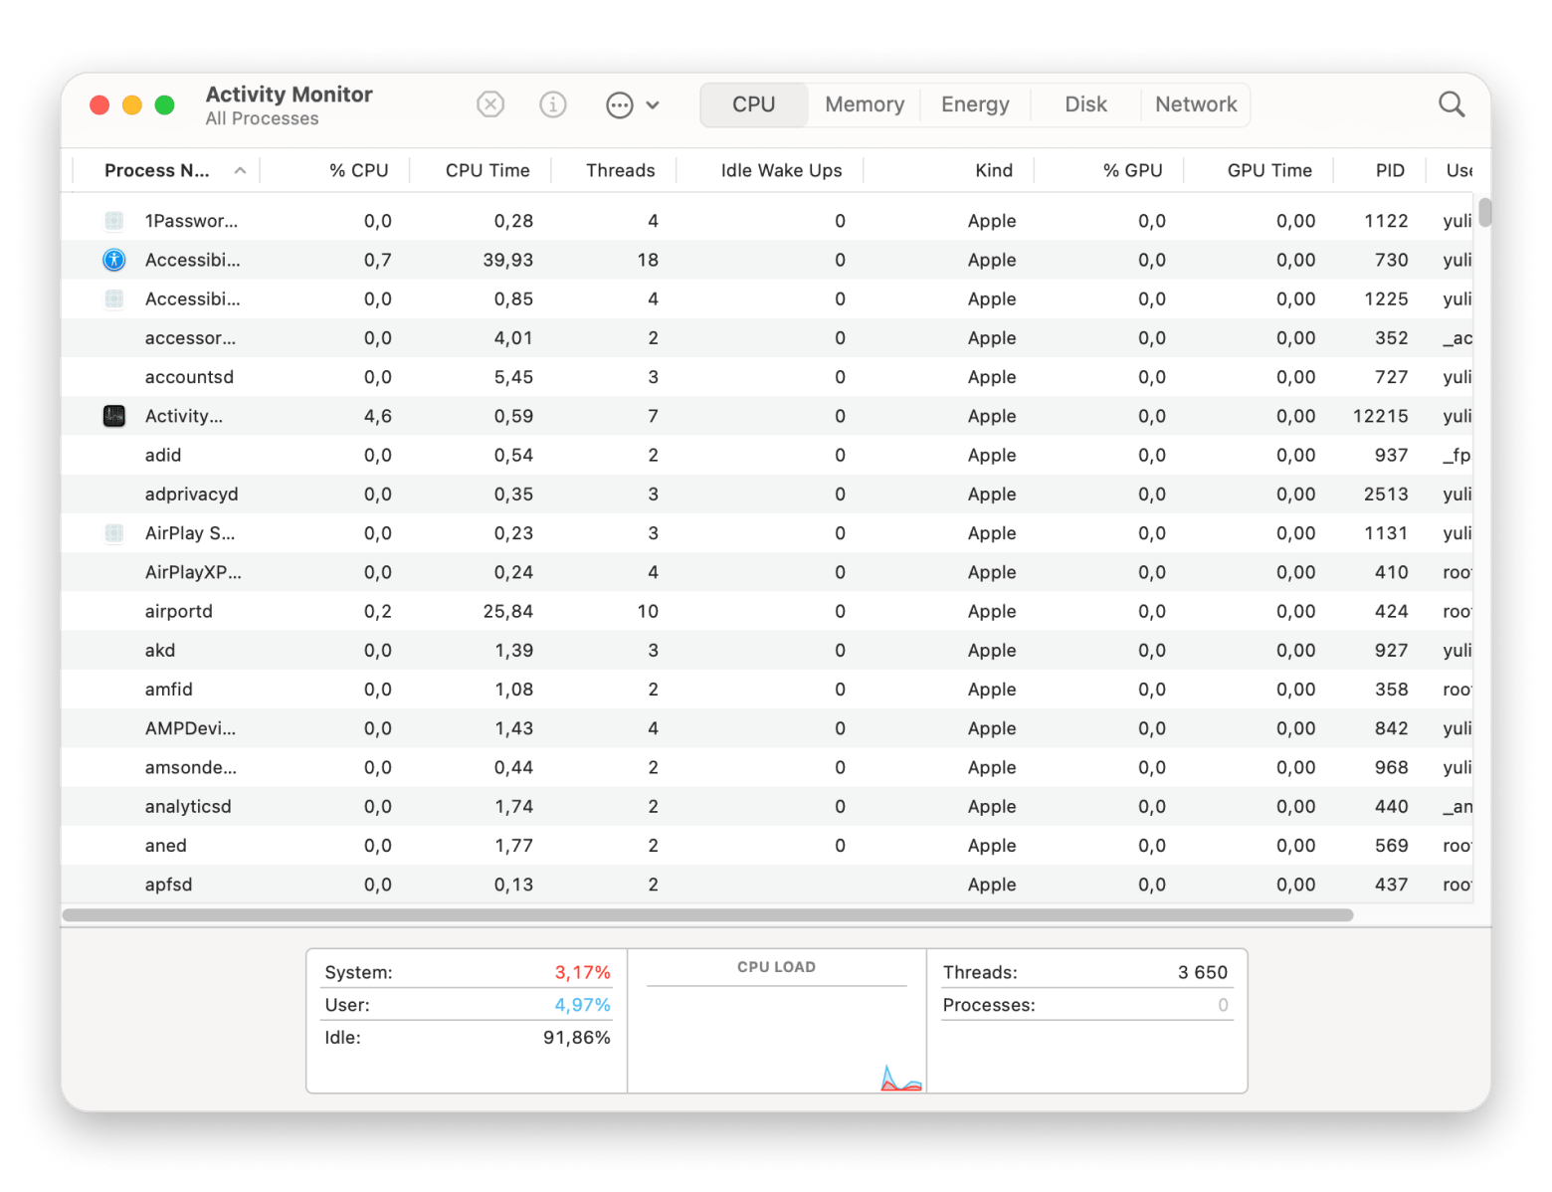Open the process info inspector icon

(x=553, y=104)
